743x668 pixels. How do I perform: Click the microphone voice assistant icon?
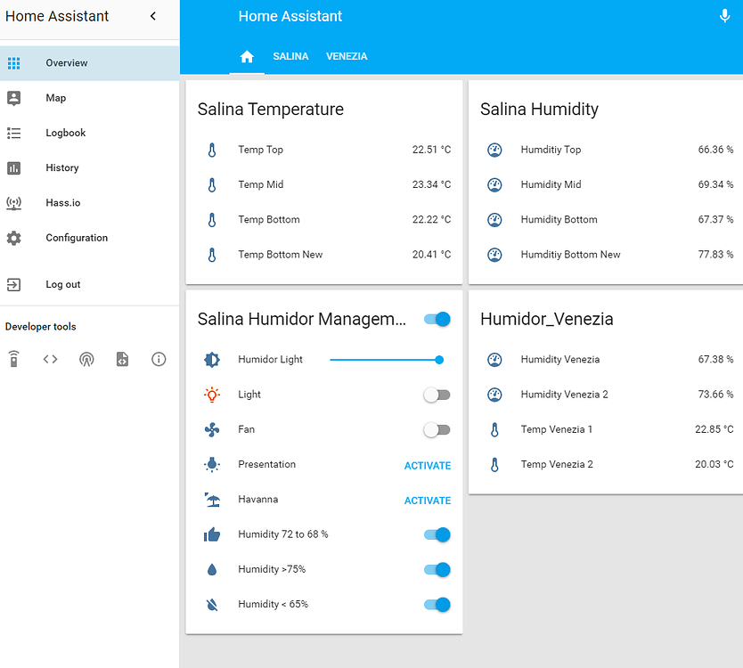point(724,15)
